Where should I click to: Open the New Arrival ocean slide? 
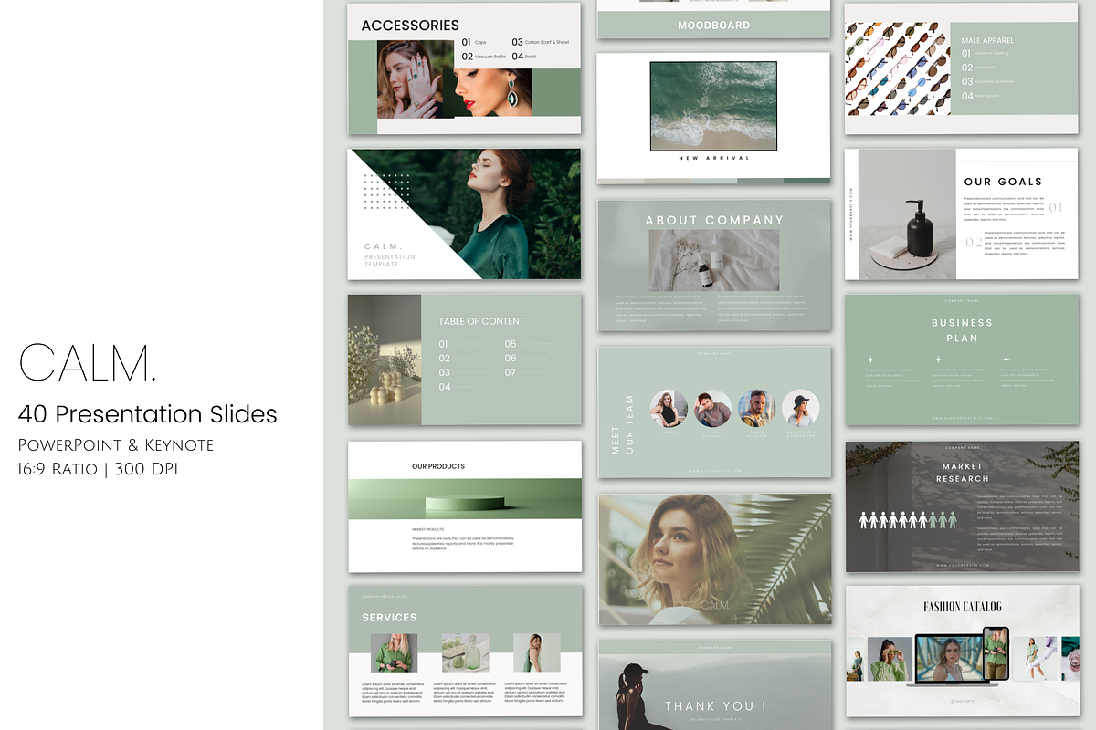(713, 117)
